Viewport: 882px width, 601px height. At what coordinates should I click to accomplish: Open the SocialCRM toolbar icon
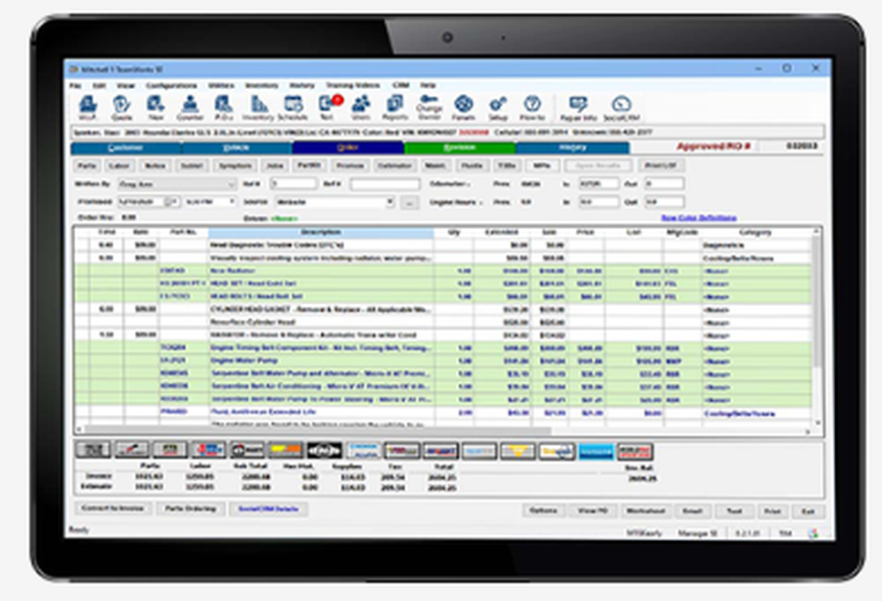pyautogui.click(x=621, y=108)
